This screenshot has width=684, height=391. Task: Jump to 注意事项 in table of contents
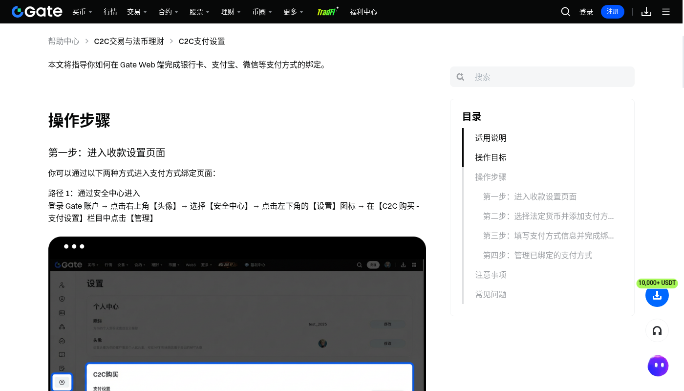click(491, 275)
